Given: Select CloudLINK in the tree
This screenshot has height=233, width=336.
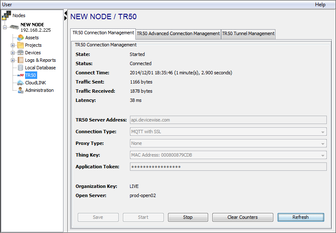Looking at the screenshot, I should coord(36,83).
